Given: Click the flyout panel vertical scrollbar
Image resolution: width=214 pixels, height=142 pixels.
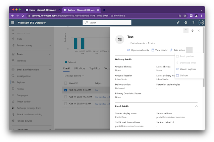Looking at the screenshot, I should (204, 57).
